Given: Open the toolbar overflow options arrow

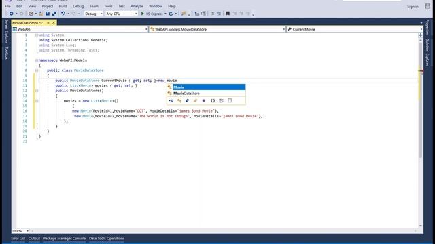Looking at the screenshot, I should (x=254, y=15).
